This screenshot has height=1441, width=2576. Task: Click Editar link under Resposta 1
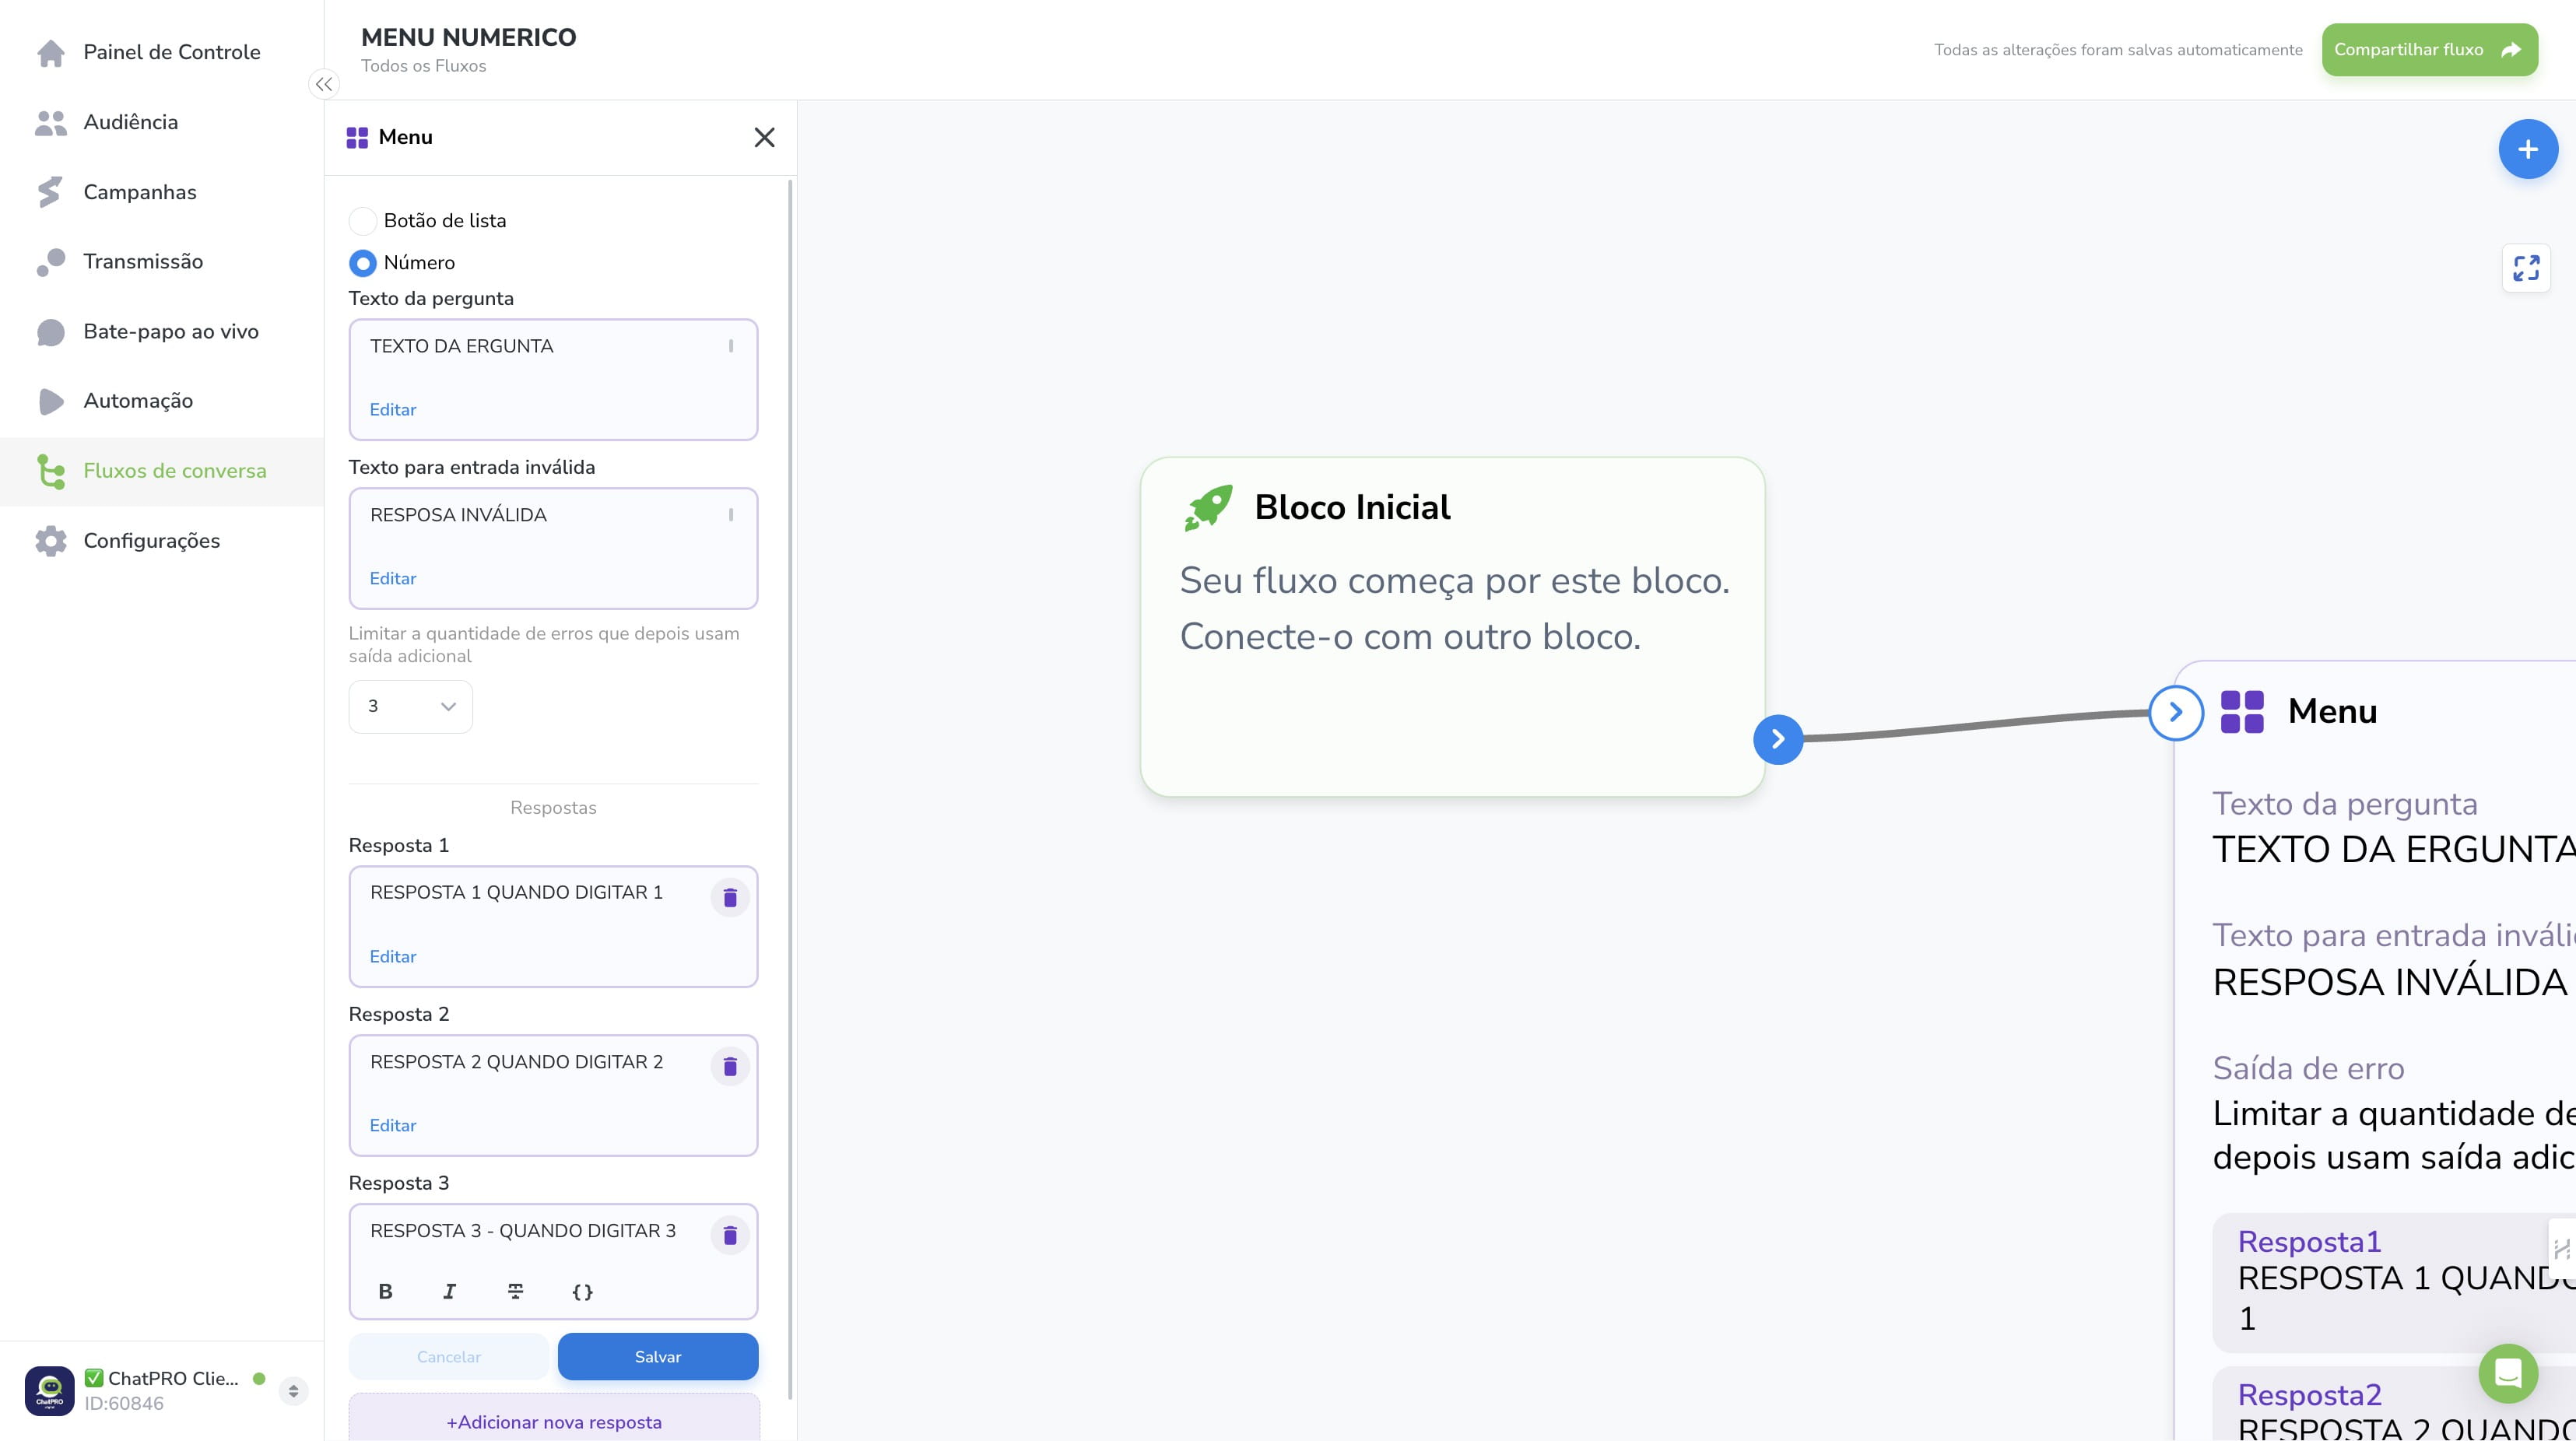pyautogui.click(x=393, y=957)
